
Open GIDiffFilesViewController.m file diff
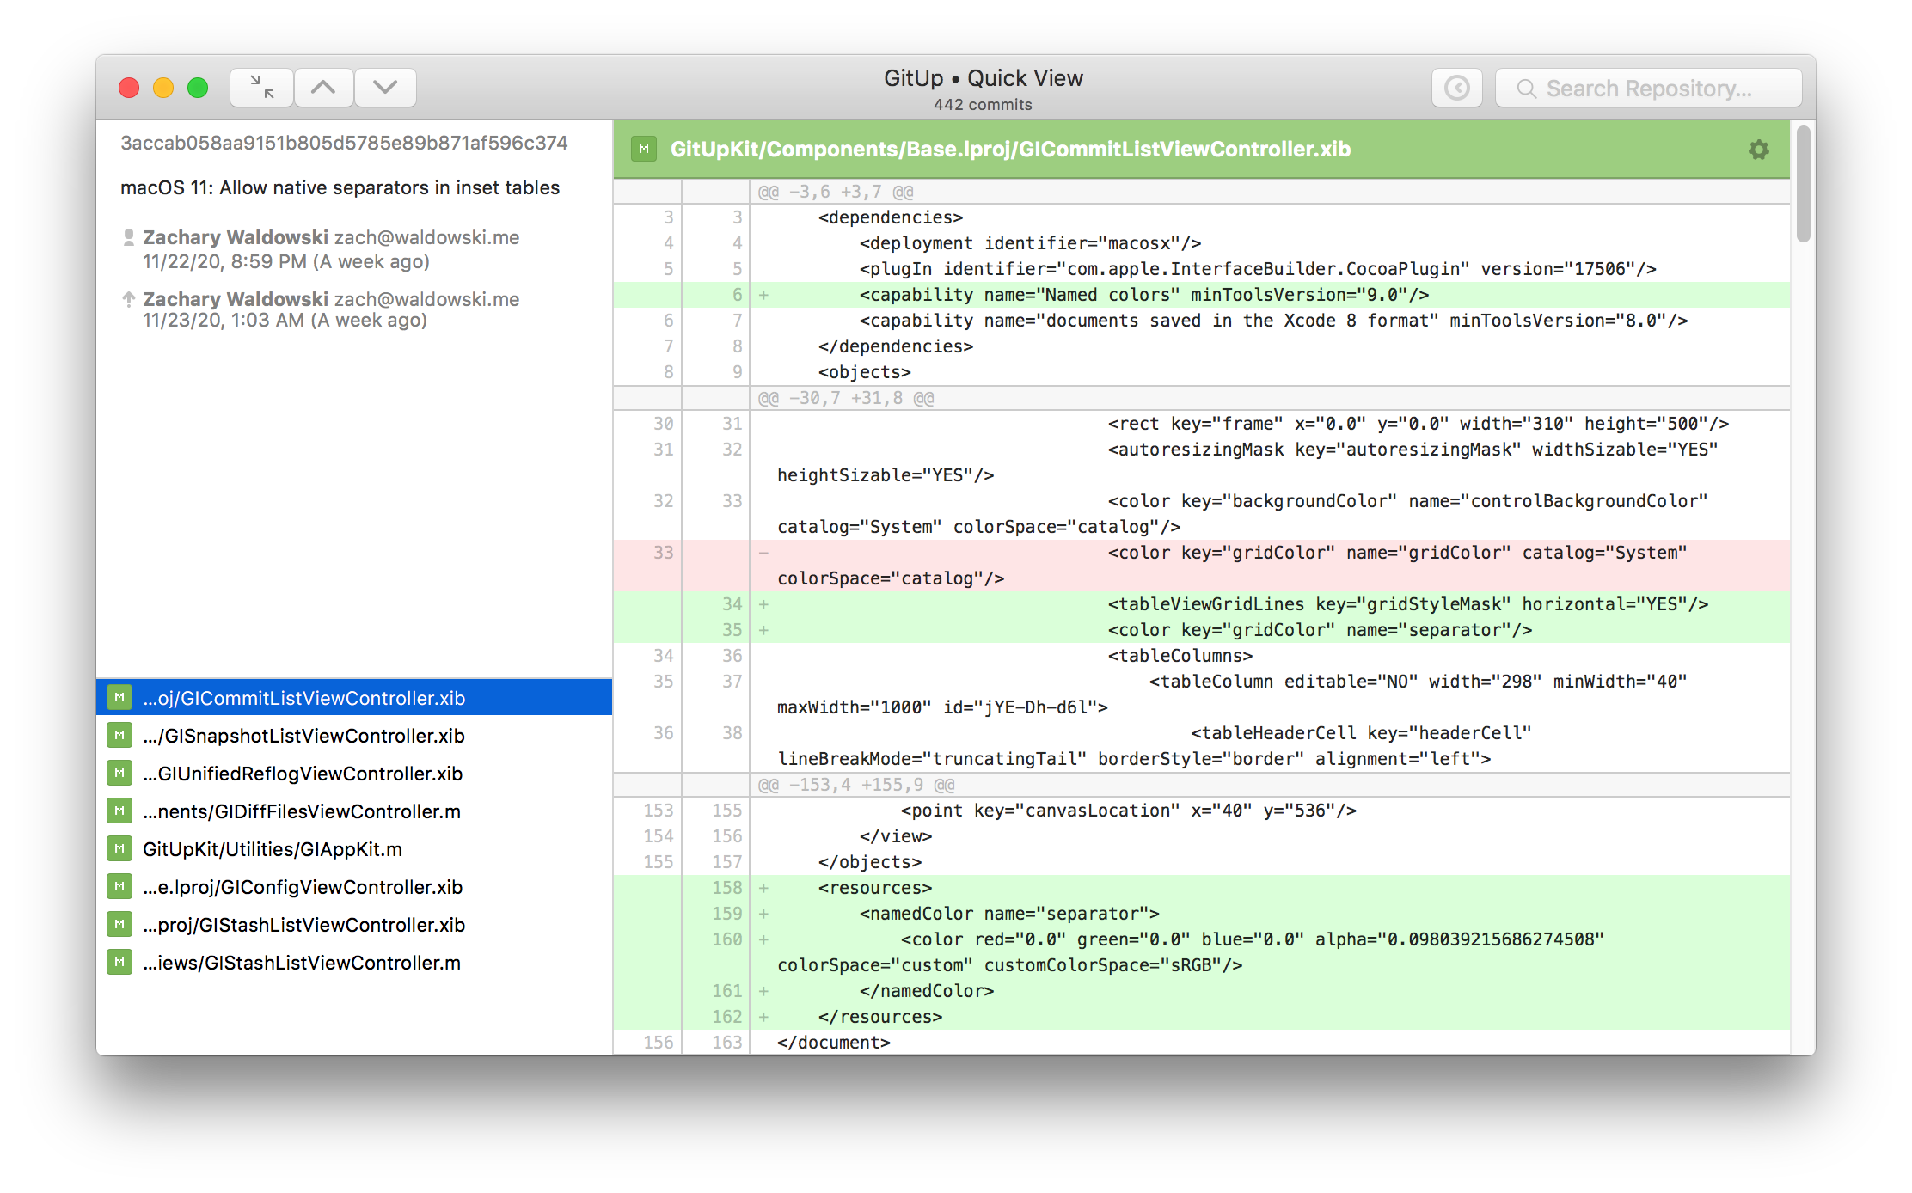click(x=302, y=811)
